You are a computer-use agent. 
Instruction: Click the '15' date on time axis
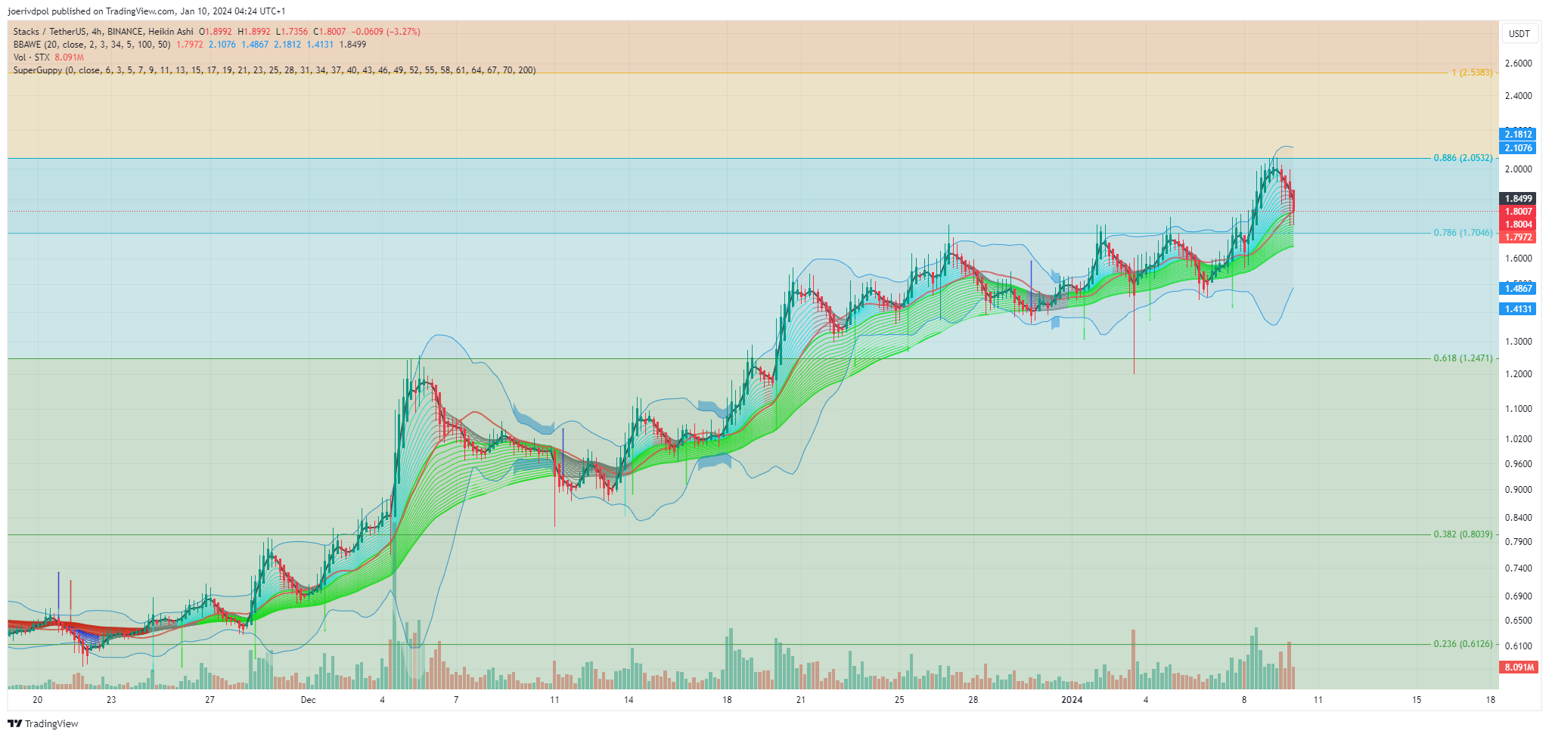tap(1416, 700)
